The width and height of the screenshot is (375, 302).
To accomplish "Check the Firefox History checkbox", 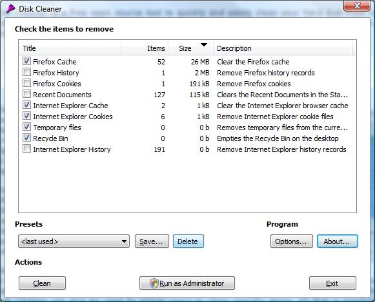I will 26,72.
